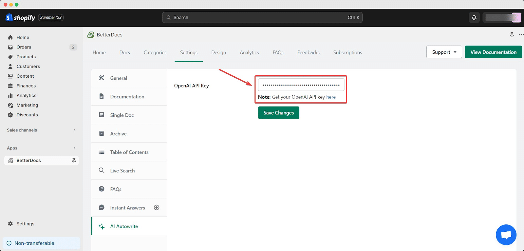This screenshot has width=524, height=251.
Task: Click the General wrench icon
Action: click(x=102, y=78)
